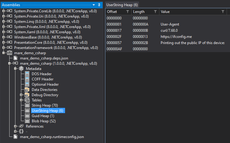The width and height of the screenshot is (230, 143).
Task: Click offset 00000017 link
Action: point(114,30)
